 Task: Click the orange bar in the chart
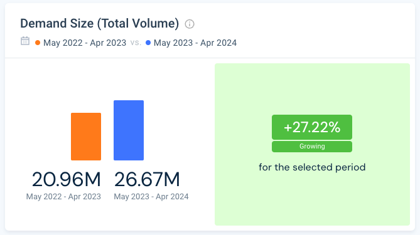[86, 137]
